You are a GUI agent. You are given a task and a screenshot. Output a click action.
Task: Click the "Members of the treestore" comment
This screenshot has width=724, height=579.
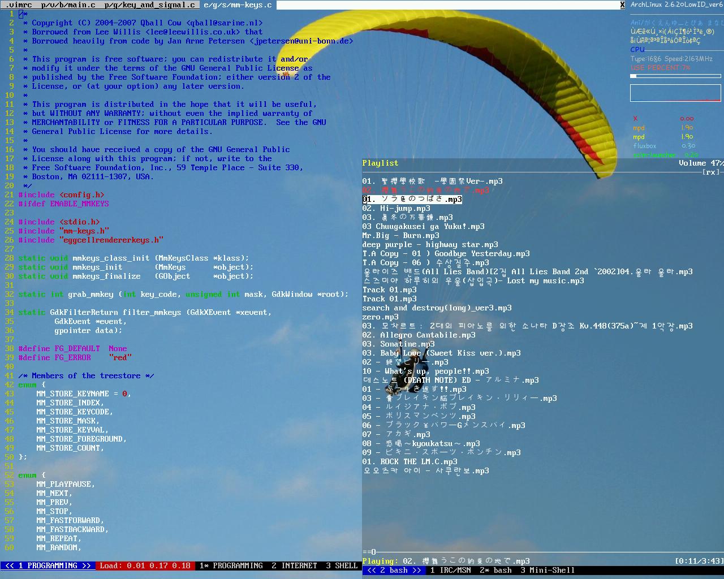[x=86, y=375]
